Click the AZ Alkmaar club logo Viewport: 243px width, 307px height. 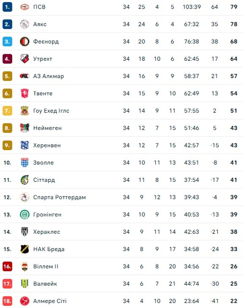point(25,76)
